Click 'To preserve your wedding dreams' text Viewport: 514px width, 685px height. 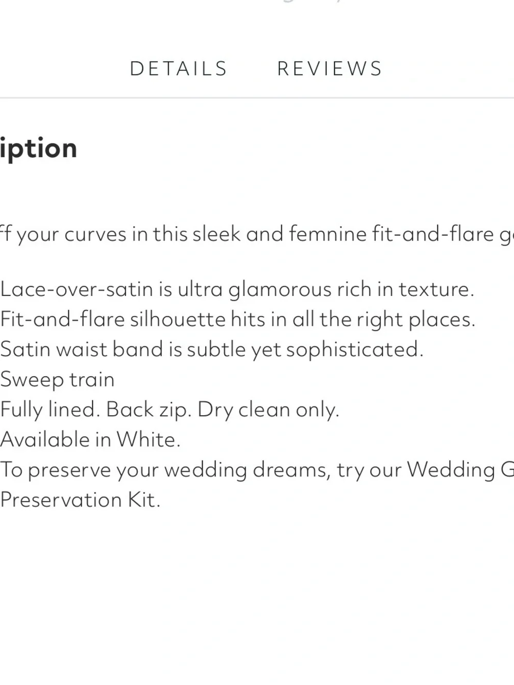click(x=166, y=470)
